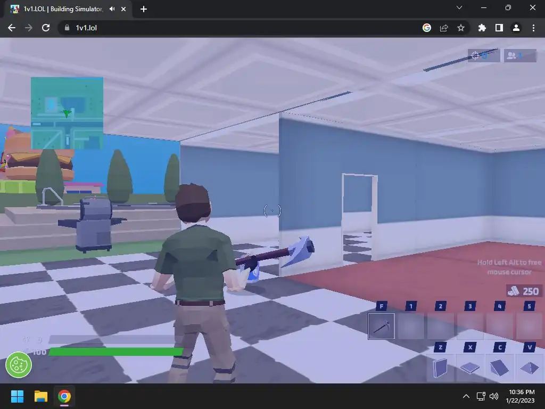Select the pickaxe slot in hotbar
This screenshot has width=545, height=409.
(381, 326)
